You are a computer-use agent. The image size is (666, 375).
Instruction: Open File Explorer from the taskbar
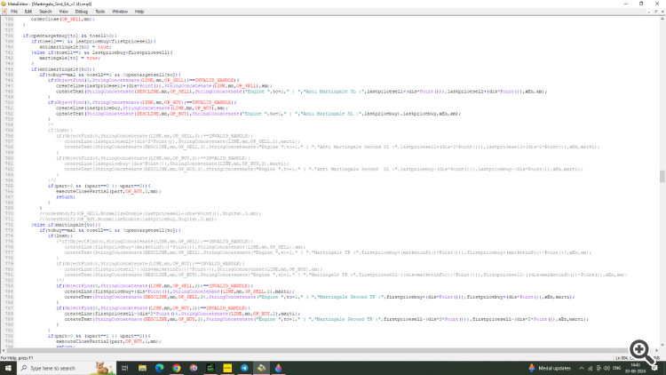142,368
